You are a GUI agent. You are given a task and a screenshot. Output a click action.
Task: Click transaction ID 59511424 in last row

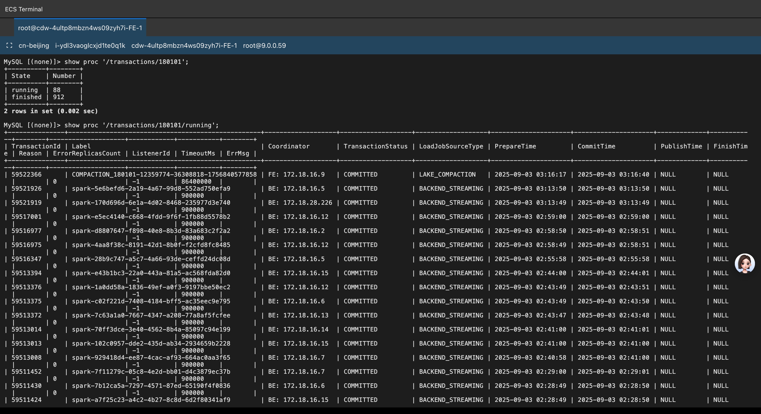pyautogui.click(x=27, y=400)
